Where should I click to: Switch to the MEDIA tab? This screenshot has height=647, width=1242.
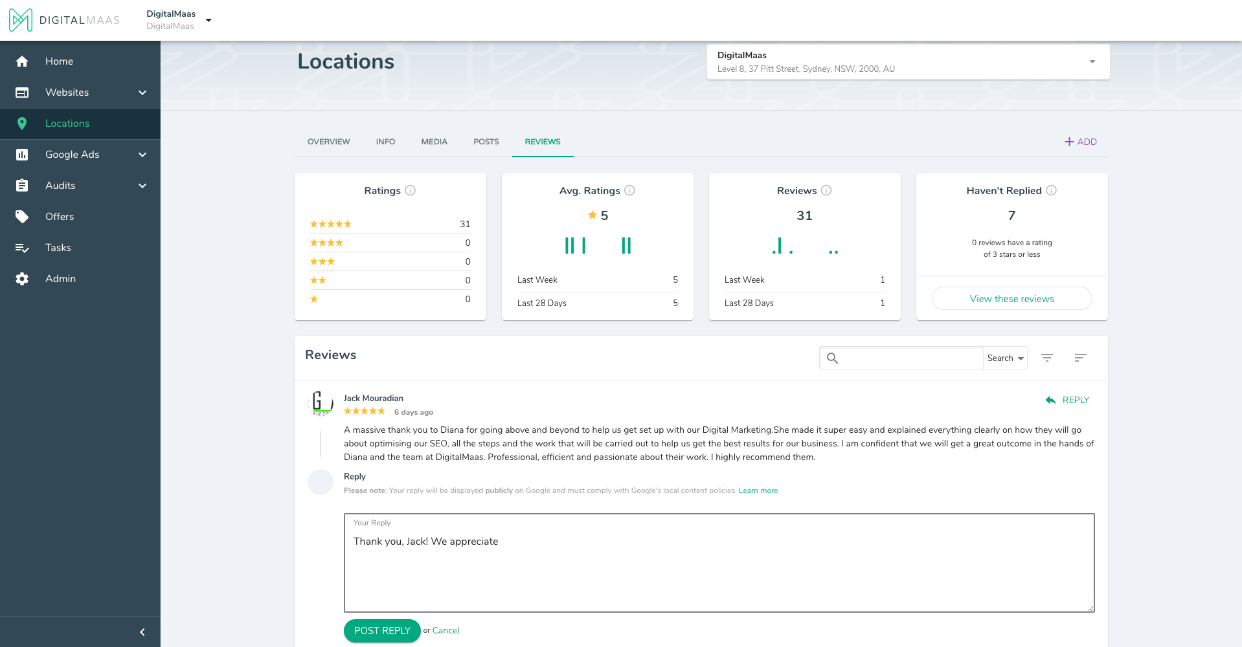point(434,142)
